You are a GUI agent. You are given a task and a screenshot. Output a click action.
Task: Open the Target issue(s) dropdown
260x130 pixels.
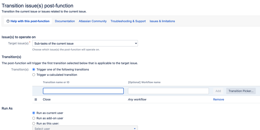click(85, 43)
